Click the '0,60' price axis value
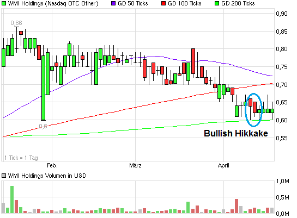 pyautogui.click(x=282, y=120)
